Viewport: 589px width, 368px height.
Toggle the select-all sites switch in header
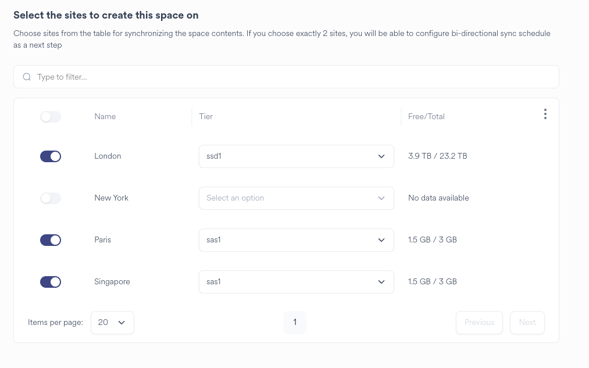coord(51,117)
